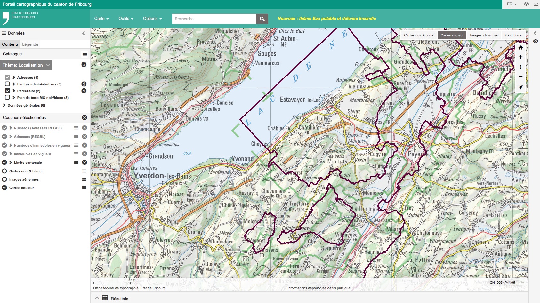The image size is (540, 303).
Task: Open the Thème: Localisation dropdown
Action: [26, 65]
